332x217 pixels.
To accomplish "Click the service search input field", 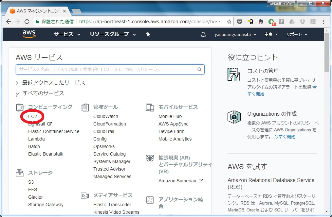I will coord(110,69).
